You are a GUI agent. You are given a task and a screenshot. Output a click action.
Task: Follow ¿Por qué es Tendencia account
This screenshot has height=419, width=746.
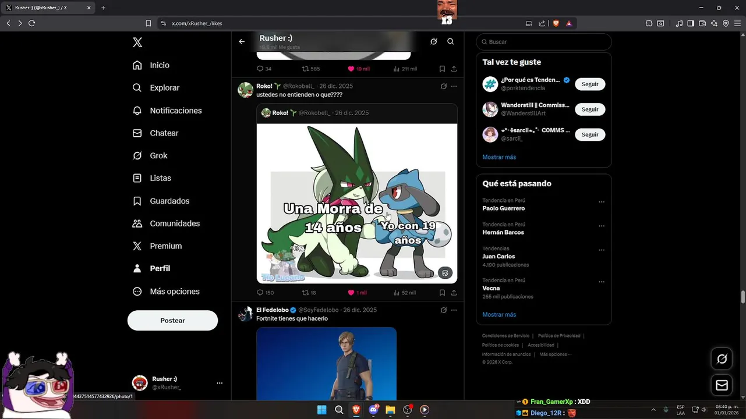pos(590,84)
